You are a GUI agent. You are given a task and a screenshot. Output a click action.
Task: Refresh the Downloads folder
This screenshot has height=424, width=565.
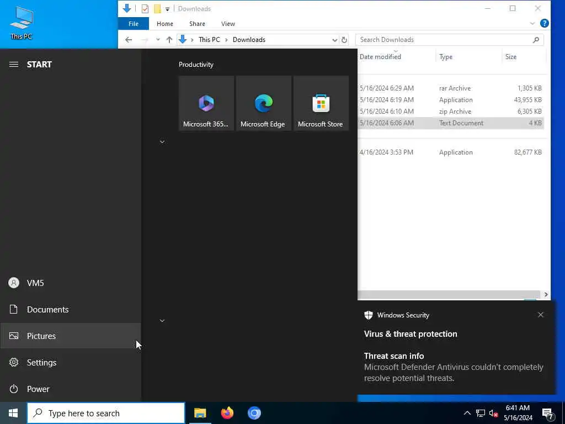[x=344, y=40]
